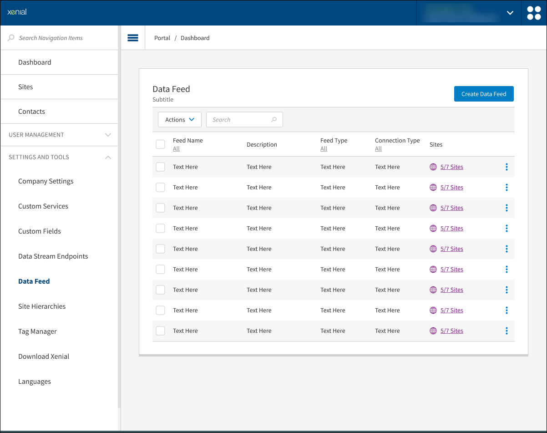The height and width of the screenshot is (433, 547).
Task: Collapse the Settings and Tools section
Action: point(108,157)
